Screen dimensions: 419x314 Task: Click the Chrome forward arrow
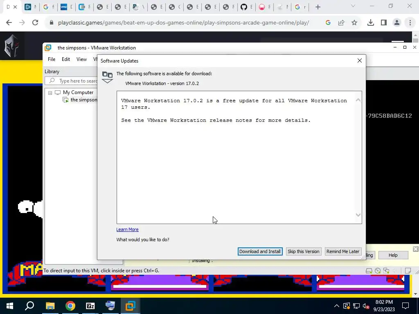tap(22, 23)
